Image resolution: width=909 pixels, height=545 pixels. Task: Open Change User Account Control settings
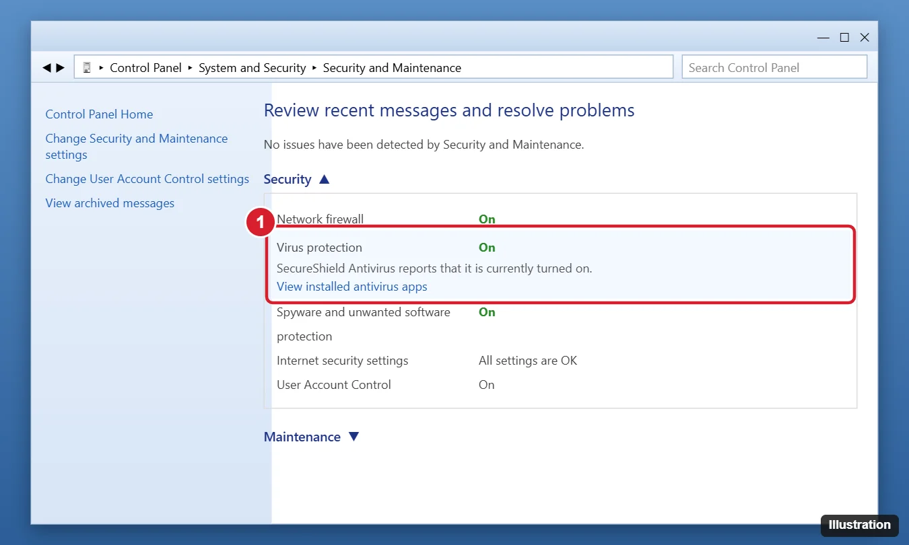coord(147,179)
